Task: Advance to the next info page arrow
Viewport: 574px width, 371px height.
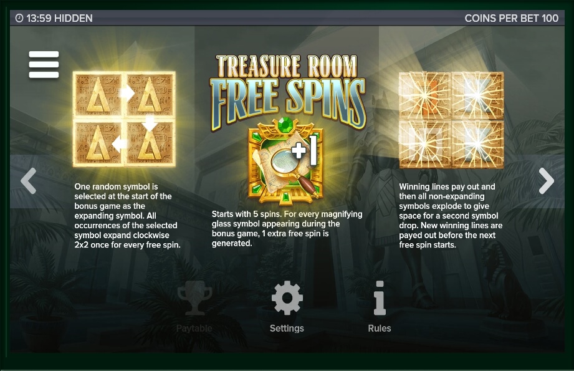Action: tap(546, 181)
